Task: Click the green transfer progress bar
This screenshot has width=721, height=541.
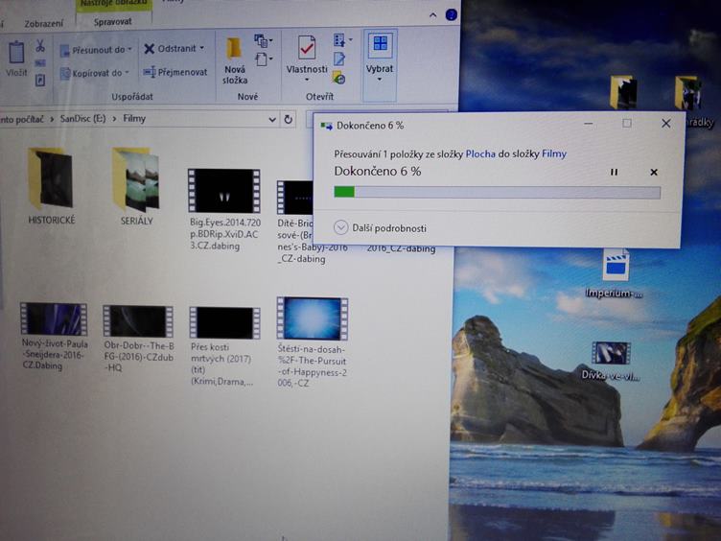Action: (x=497, y=192)
